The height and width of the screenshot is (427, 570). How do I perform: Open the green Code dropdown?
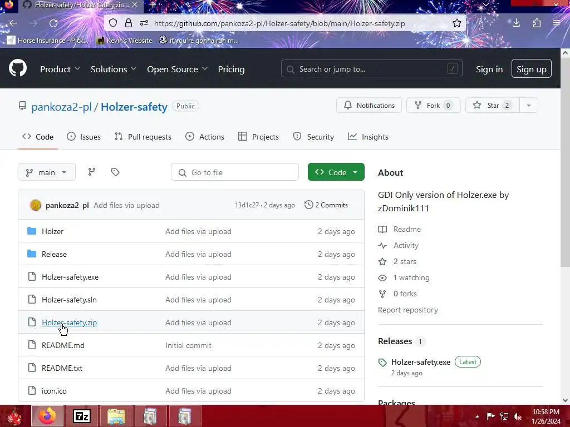[336, 172]
